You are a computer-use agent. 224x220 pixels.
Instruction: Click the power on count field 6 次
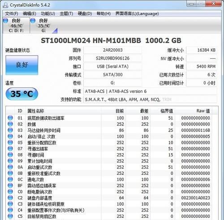click(202, 75)
